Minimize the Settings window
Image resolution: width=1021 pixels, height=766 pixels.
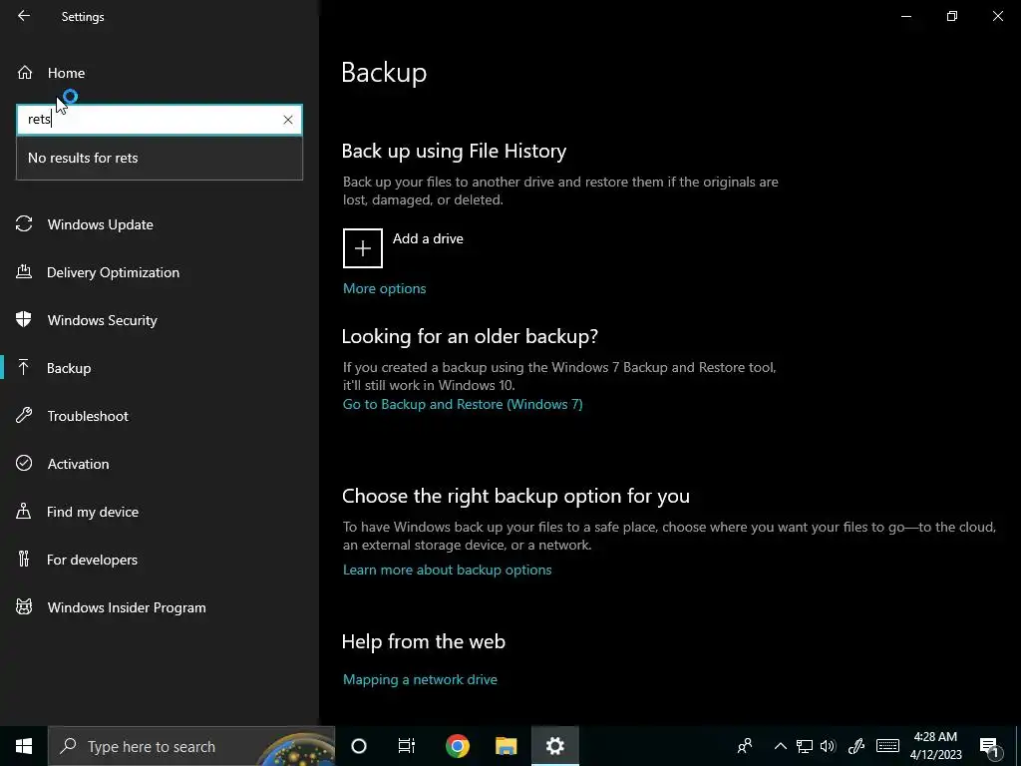coord(906,16)
